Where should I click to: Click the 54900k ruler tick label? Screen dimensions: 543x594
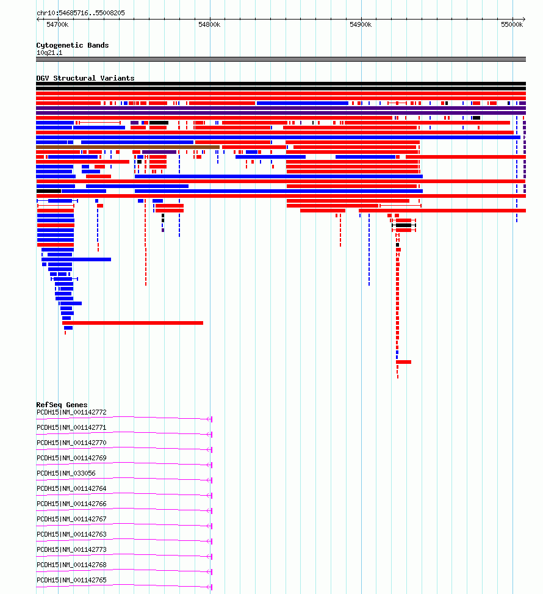361,24
